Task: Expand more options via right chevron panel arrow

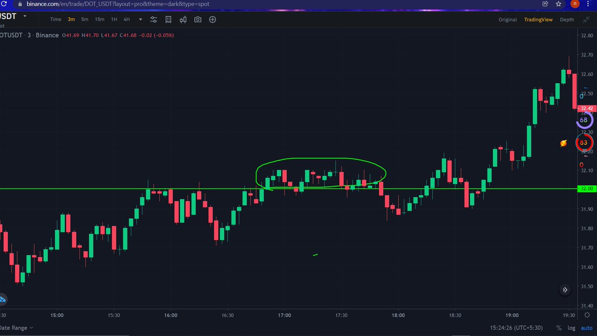Action: [565, 289]
